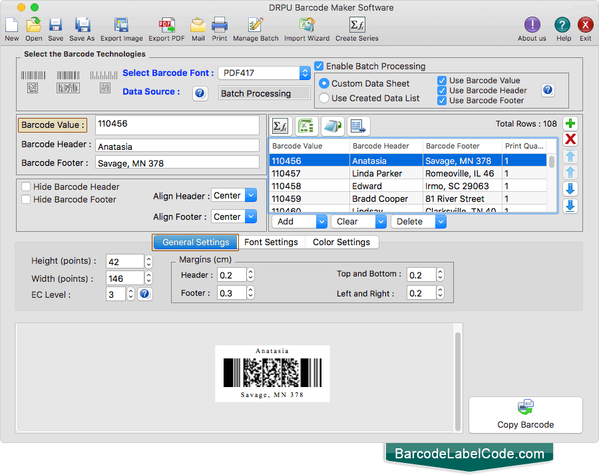Select the Custom Data Sheet radio button

[324, 83]
